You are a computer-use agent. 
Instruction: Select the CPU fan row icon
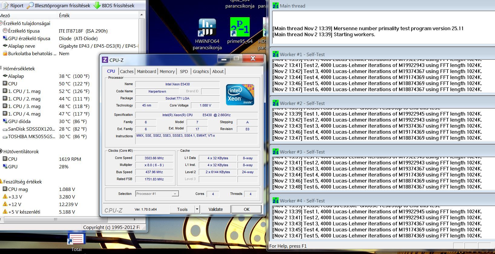[5, 159]
